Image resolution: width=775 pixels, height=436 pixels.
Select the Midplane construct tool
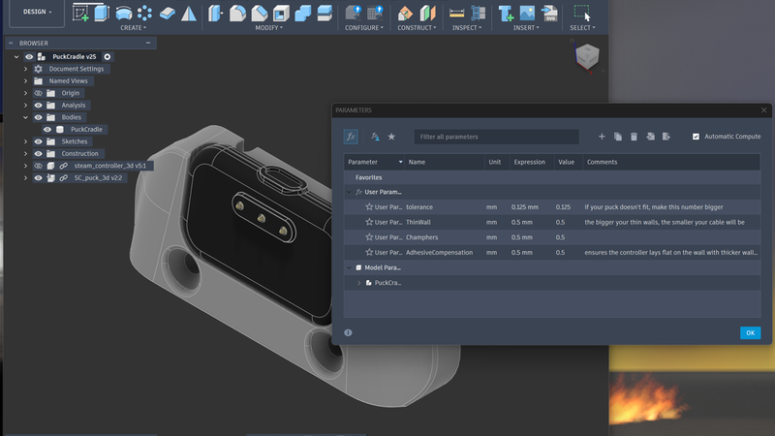[x=427, y=14]
